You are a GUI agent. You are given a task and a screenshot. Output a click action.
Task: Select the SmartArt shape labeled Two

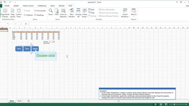coord(27,49)
